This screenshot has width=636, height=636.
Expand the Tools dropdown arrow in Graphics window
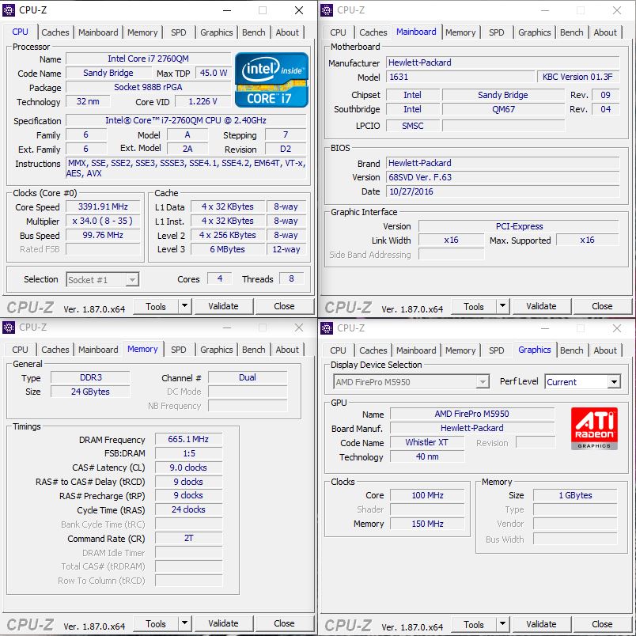[502, 624]
